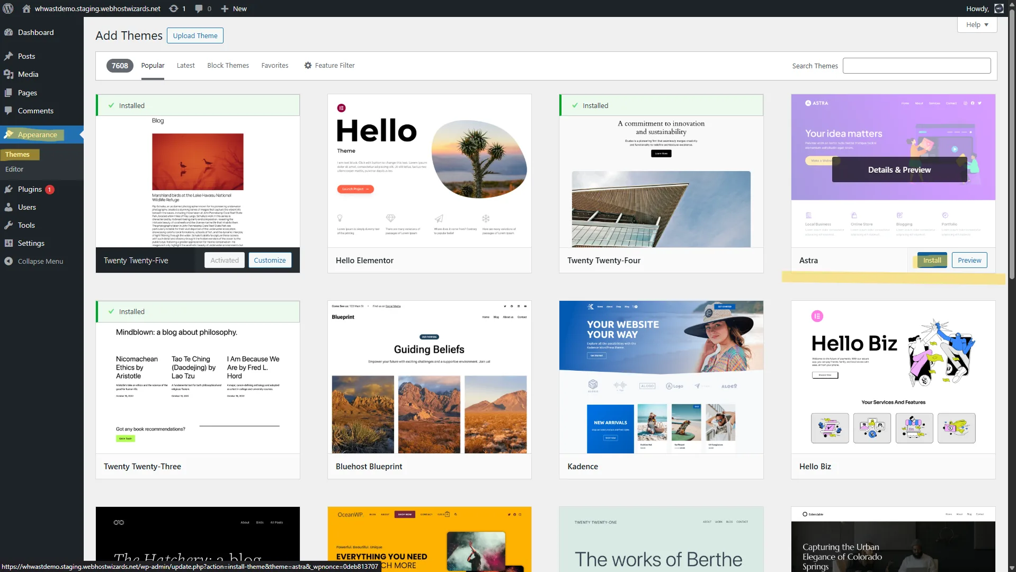Screen dimensions: 1016x572
Task: Install the Astra theme
Action: 932,260
